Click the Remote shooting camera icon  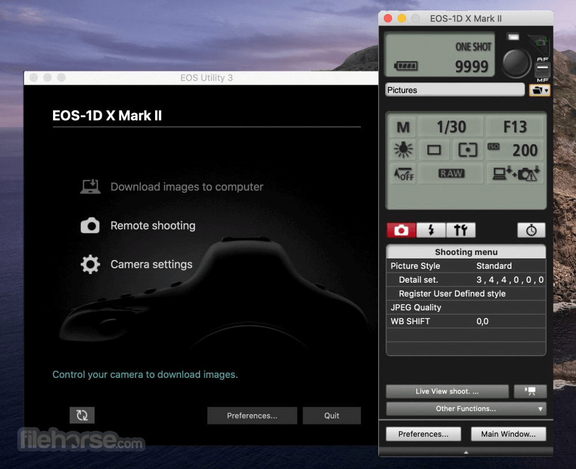pyautogui.click(x=90, y=226)
